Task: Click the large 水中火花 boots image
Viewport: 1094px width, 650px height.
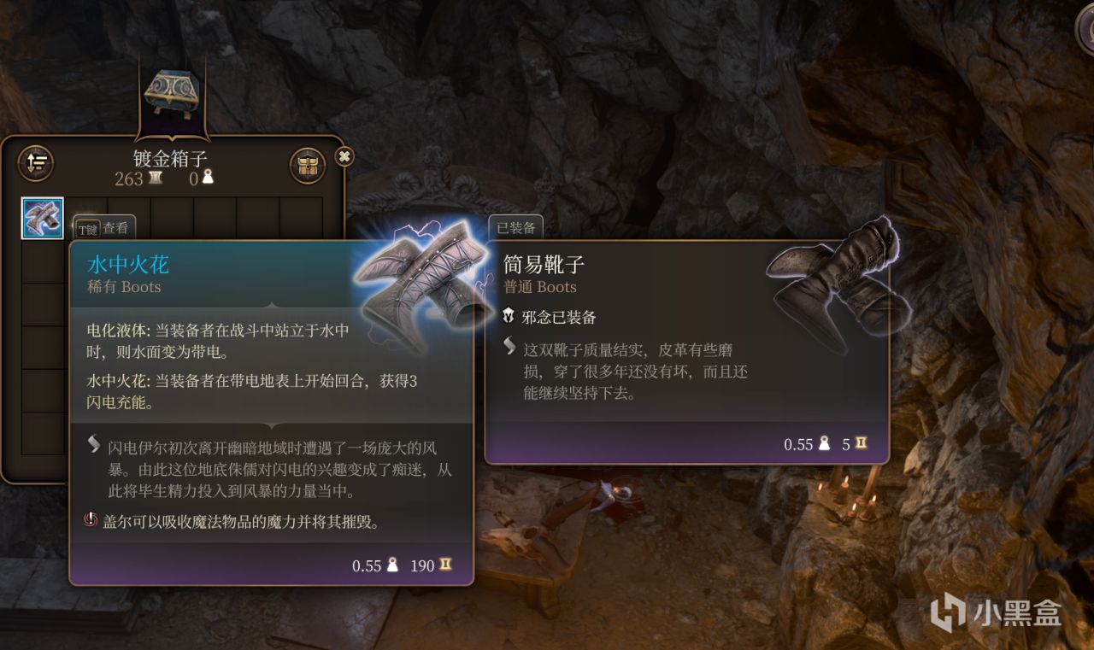Action: click(x=421, y=282)
